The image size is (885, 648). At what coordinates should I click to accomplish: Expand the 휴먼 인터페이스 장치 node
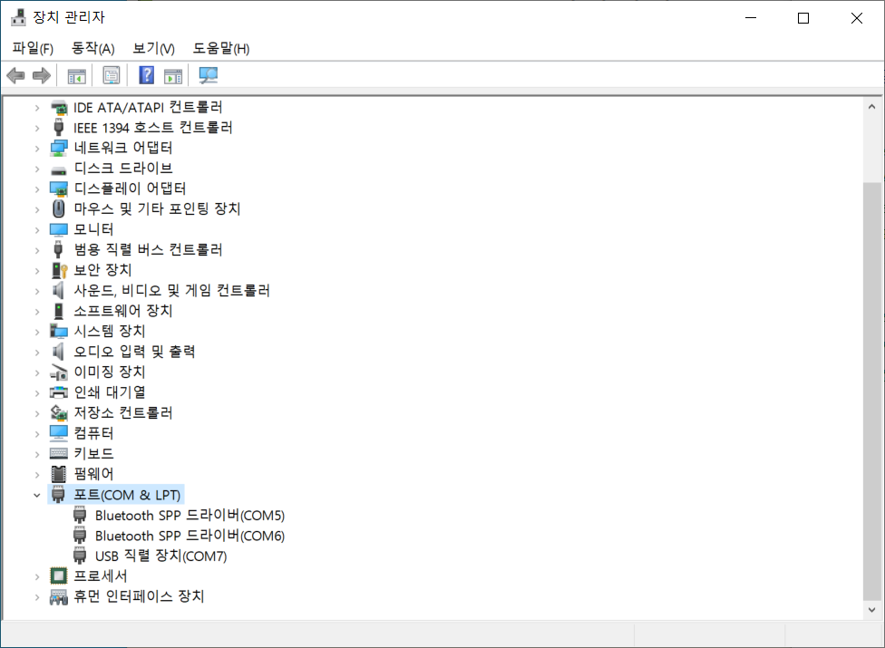[x=36, y=596]
